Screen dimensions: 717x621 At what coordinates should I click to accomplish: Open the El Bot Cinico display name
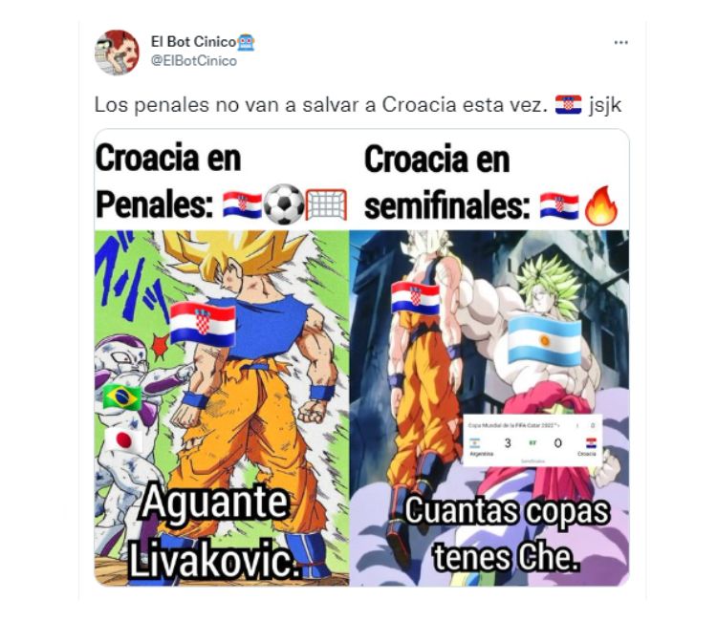pyautogui.click(x=193, y=42)
